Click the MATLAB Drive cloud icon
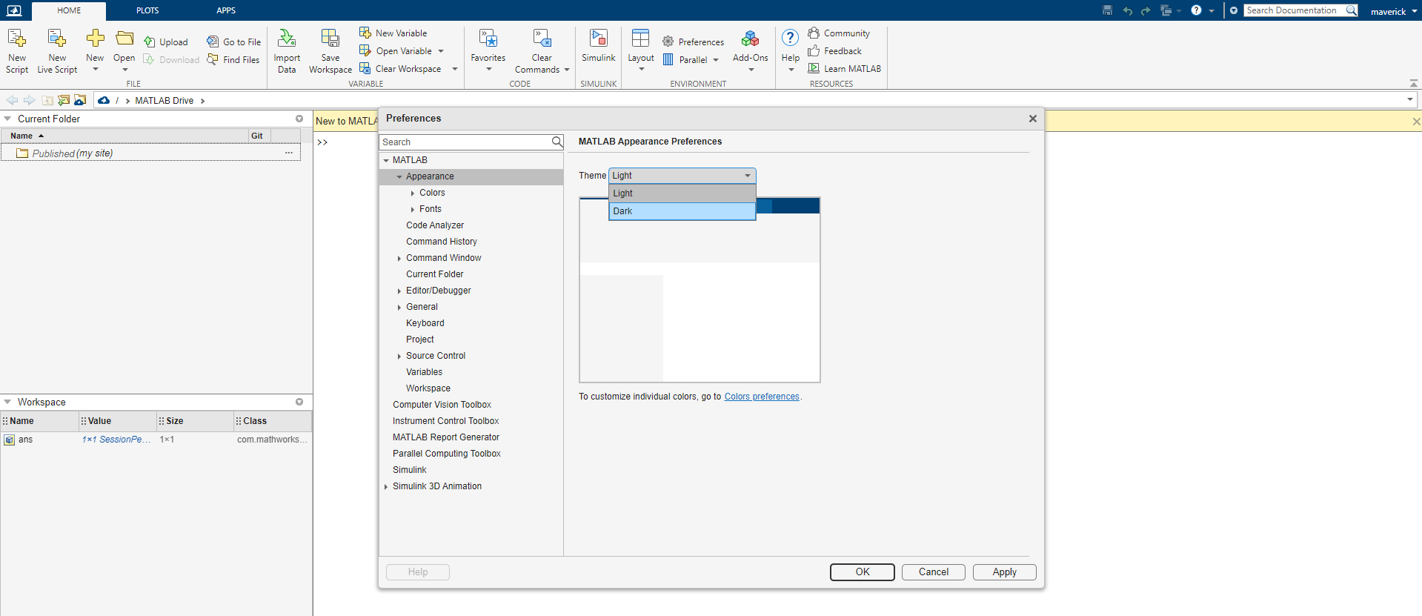The width and height of the screenshot is (1422, 616). pyautogui.click(x=104, y=100)
